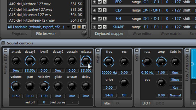
Task: Click the vel.curve selector field
Action: coord(72,102)
